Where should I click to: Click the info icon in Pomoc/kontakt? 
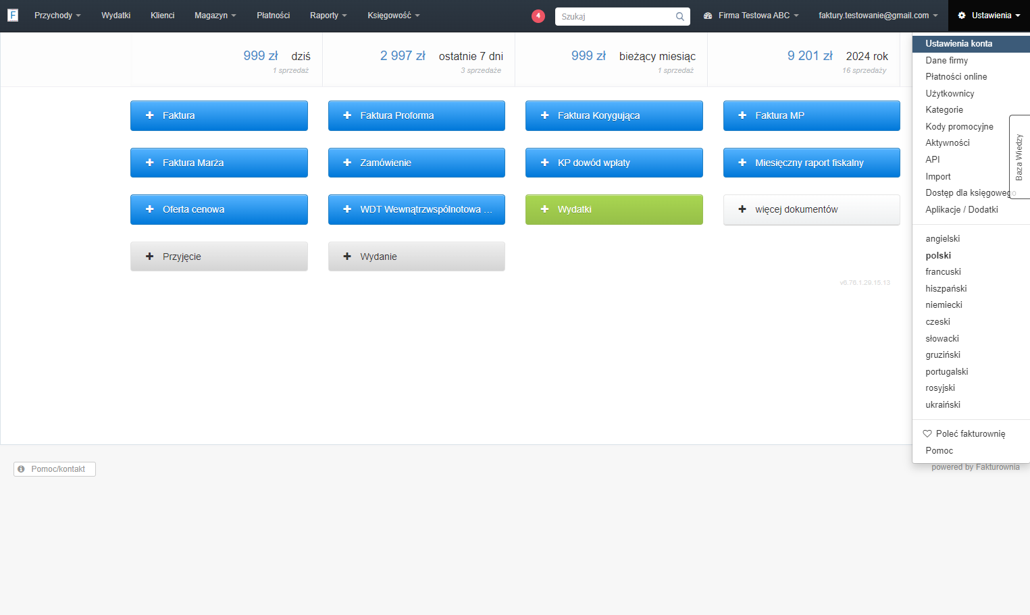click(x=22, y=469)
